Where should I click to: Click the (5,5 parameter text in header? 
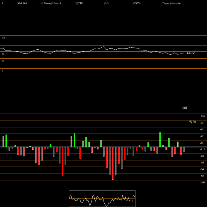tap(106, 3)
